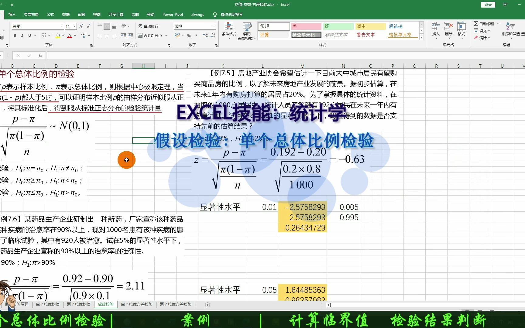Toggle italic formatting

tap(22, 36)
